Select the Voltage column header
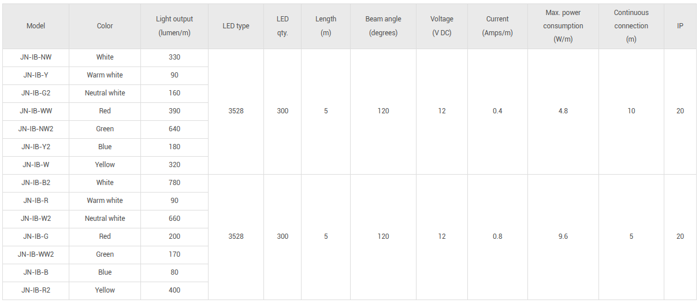The height and width of the screenshot is (303, 699). click(x=441, y=26)
